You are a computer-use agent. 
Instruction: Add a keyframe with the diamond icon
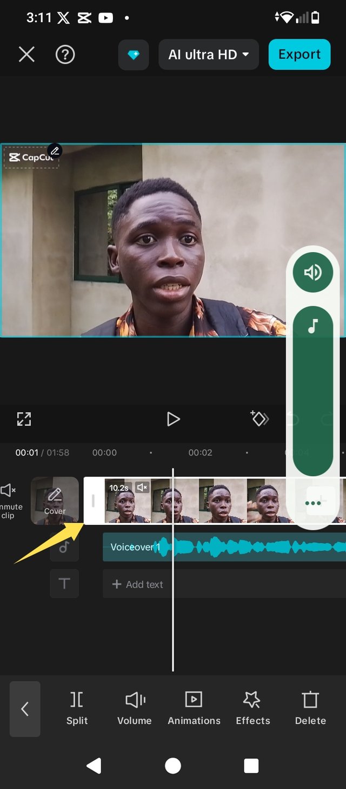[259, 418]
